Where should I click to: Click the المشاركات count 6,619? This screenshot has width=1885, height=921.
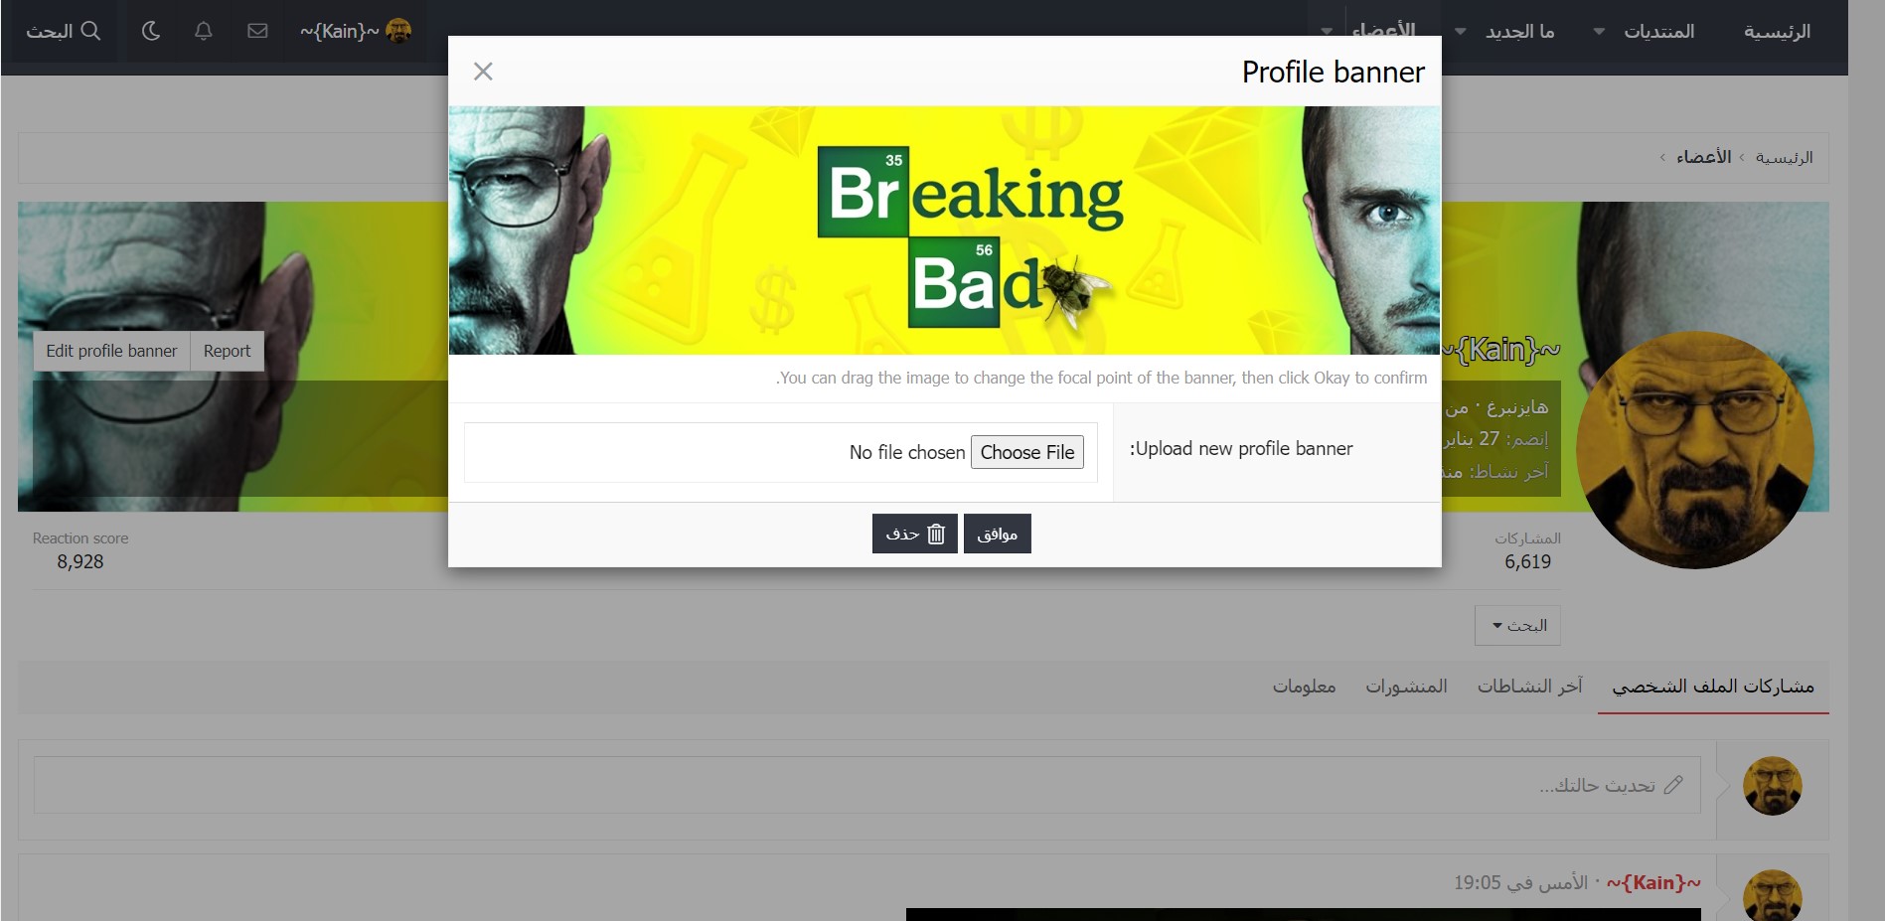[x=1527, y=561]
